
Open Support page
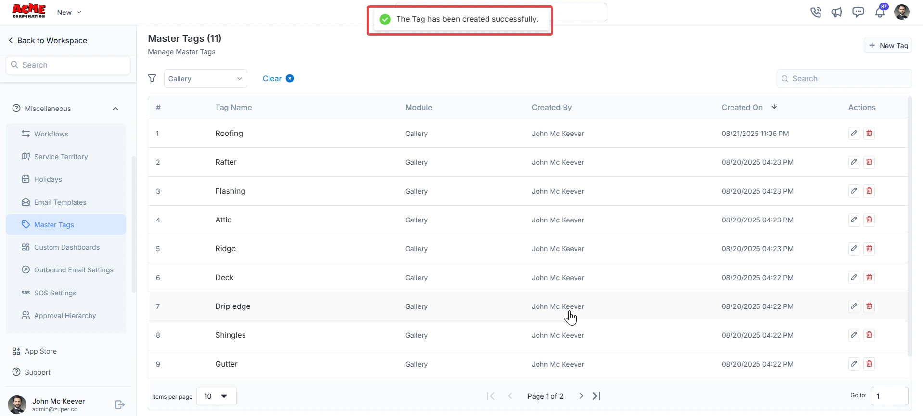(x=32, y=372)
